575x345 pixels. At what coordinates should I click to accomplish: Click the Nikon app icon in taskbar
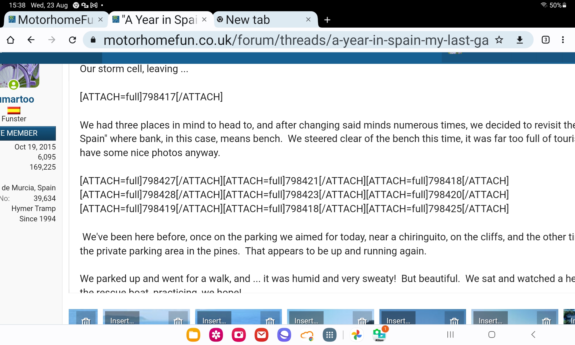[x=379, y=334]
